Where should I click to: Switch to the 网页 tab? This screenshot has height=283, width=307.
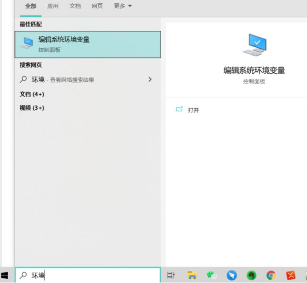click(97, 6)
